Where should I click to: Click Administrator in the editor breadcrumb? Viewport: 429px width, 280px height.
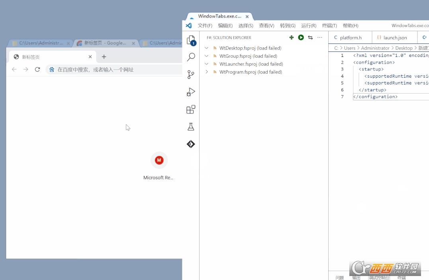[375, 48]
